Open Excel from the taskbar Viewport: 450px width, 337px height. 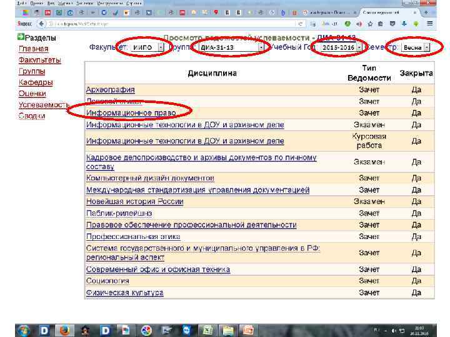coord(207,331)
